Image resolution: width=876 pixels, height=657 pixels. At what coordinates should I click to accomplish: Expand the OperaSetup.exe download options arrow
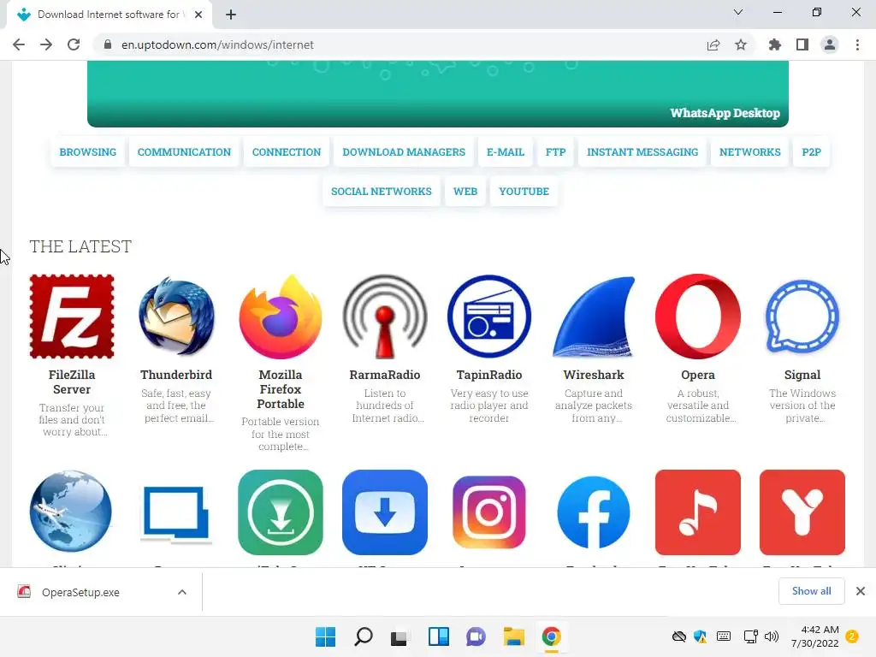tap(182, 592)
